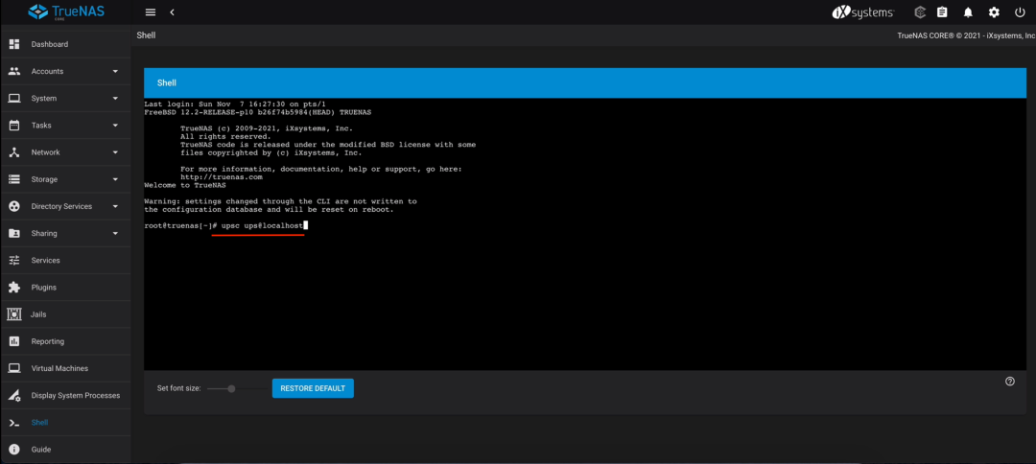This screenshot has height=464, width=1036.
Task: Click the System laptop icon
Action: pos(13,99)
